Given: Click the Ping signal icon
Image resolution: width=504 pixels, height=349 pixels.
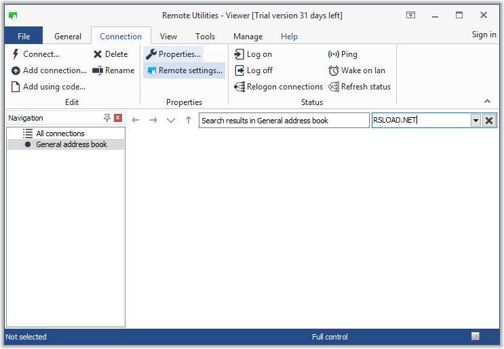Looking at the screenshot, I should pos(333,54).
